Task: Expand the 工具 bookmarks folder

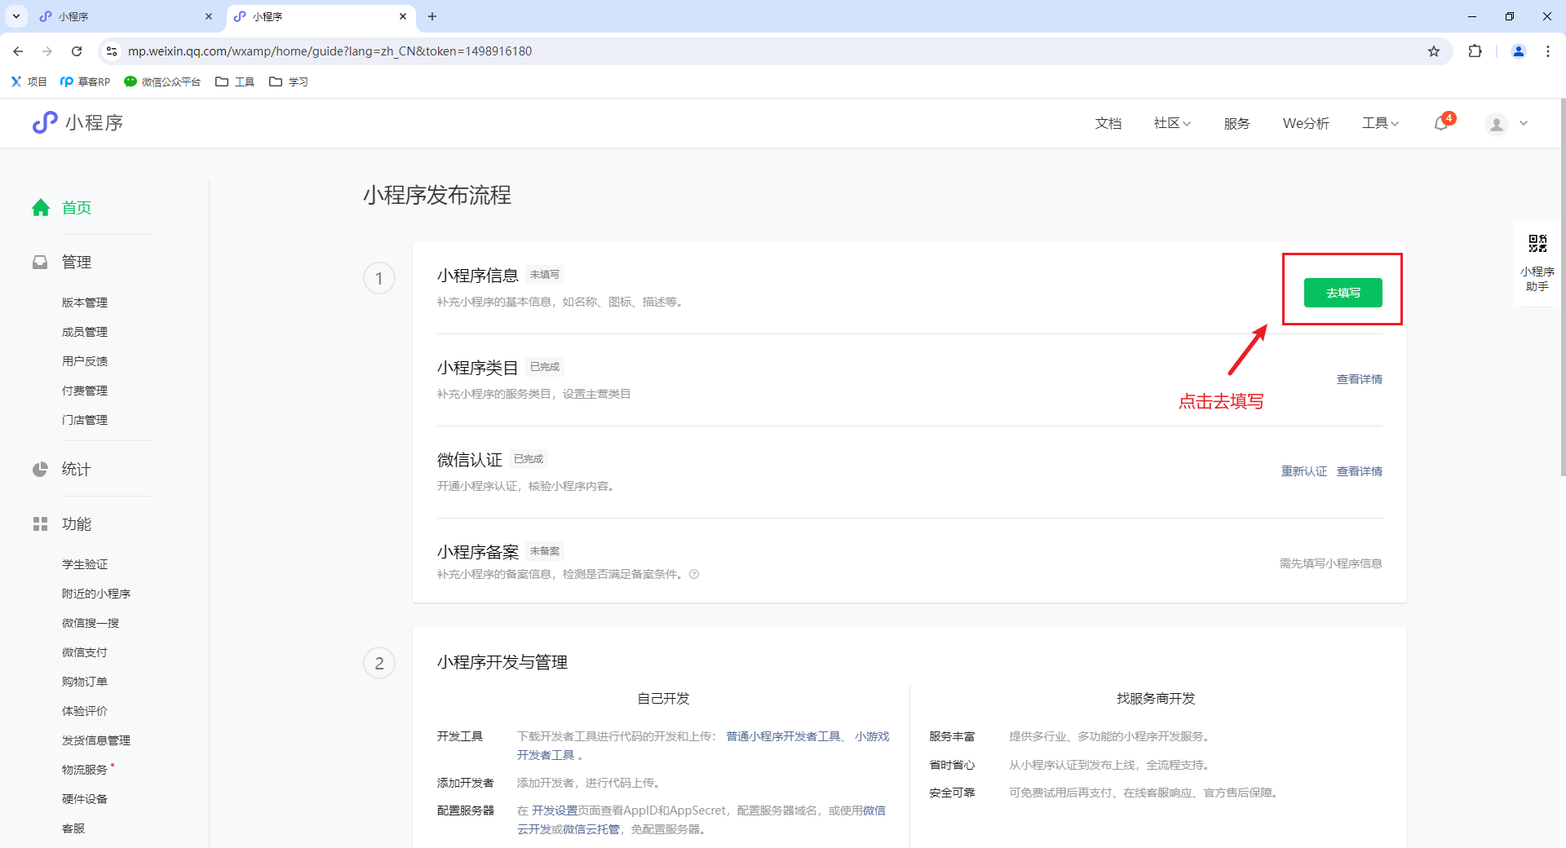Action: pos(235,82)
